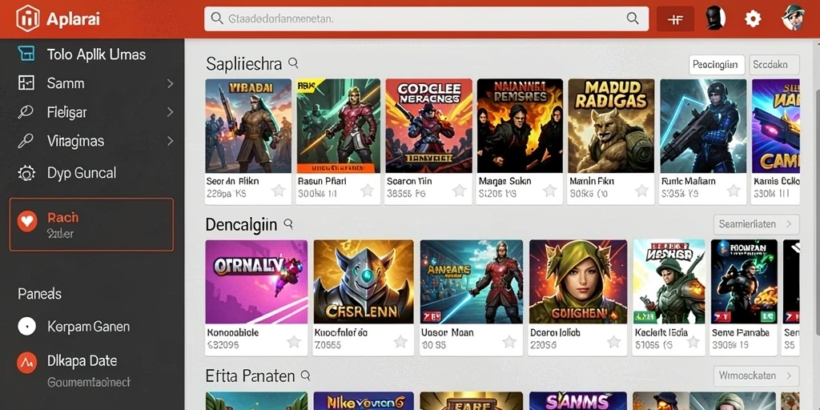Expand the Viragmas sidebar chevron

click(x=170, y=141)
